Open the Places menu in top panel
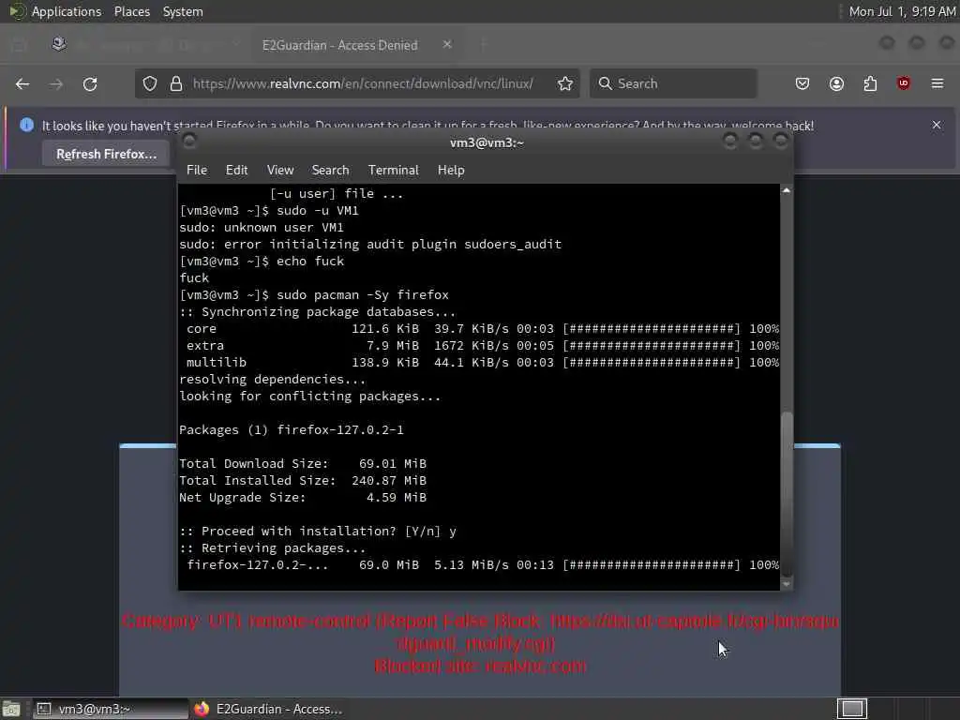 tap(131, 11)
